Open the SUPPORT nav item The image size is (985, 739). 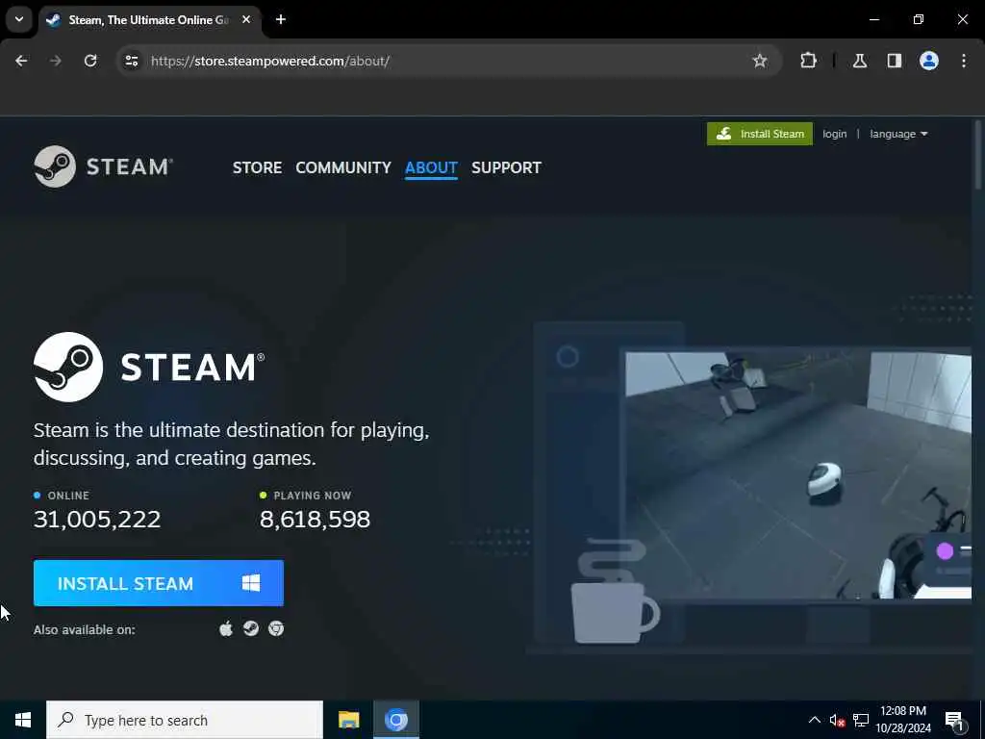click(506, 167)
